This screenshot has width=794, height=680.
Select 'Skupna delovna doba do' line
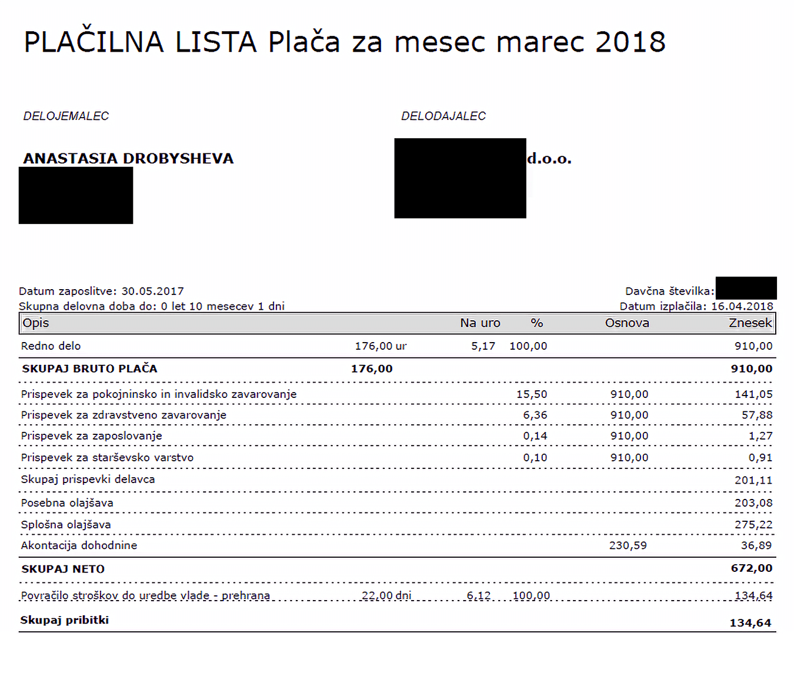[x=152, y=306]
